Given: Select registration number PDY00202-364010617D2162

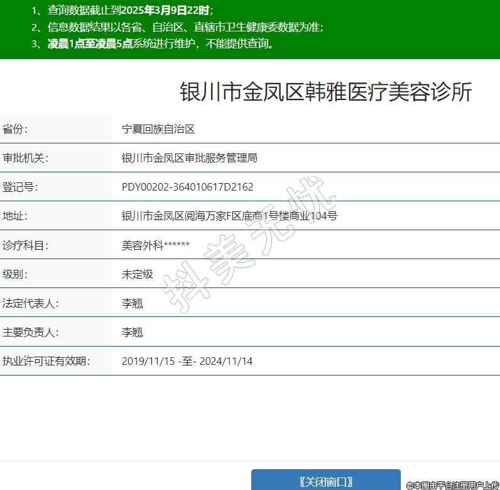Looking at the screenshot, I should click(187, 187).
